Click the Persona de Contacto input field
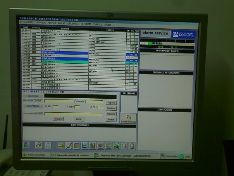 58,101
